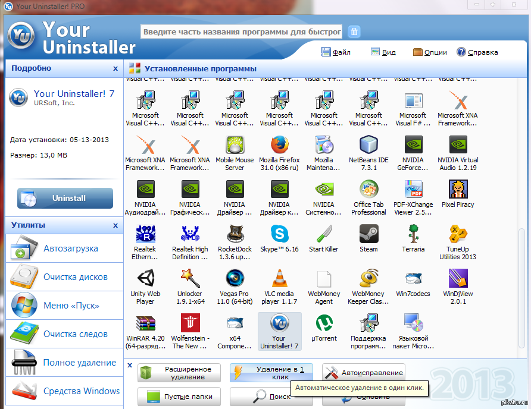Select the µTorrent program icon

[324, 323]
